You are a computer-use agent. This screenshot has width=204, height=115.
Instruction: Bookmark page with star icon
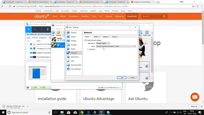193,6
